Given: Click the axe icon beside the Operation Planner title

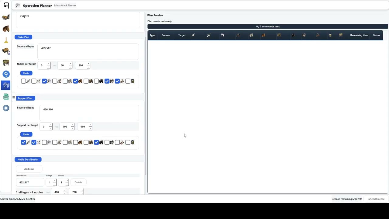Looking at the screenshot, I should (18, 5).
